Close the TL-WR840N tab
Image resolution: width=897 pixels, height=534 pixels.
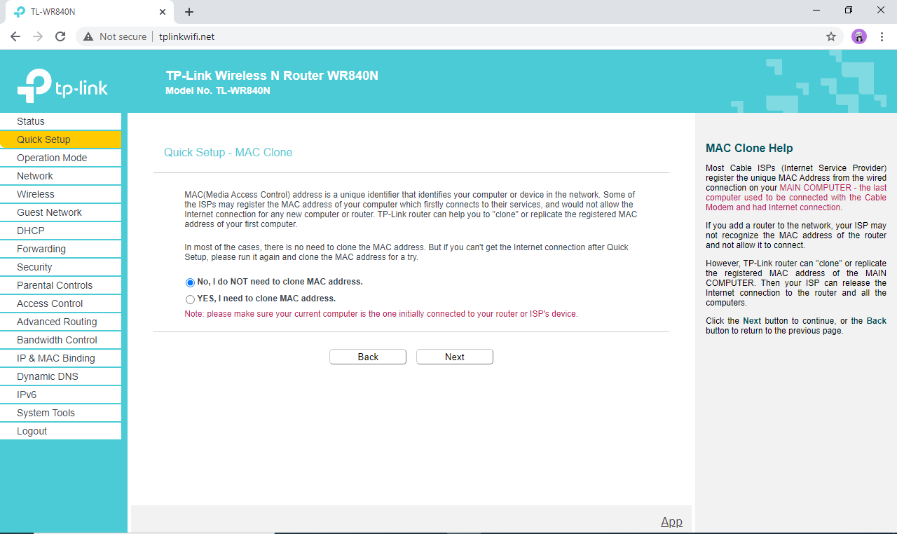[x=162, y=12]
